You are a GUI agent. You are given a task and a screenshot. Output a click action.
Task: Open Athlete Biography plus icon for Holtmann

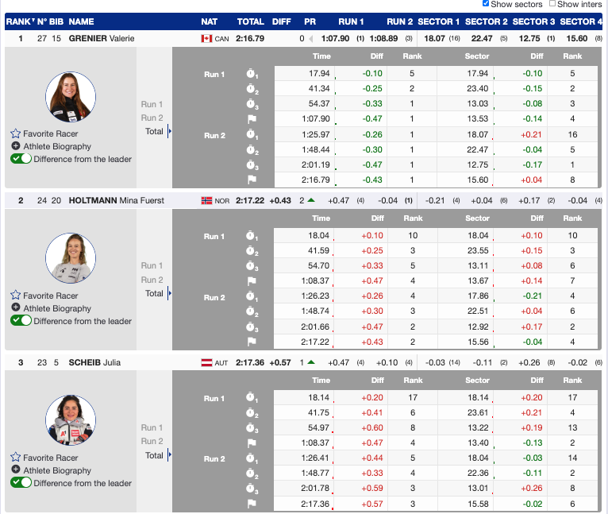point(16,308)
